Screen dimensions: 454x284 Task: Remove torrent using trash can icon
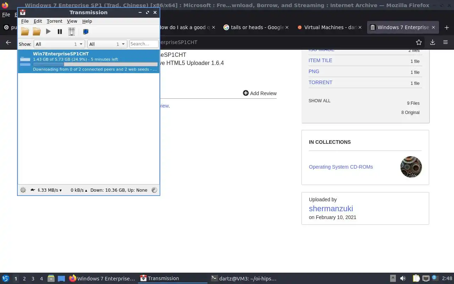[72, 32]
